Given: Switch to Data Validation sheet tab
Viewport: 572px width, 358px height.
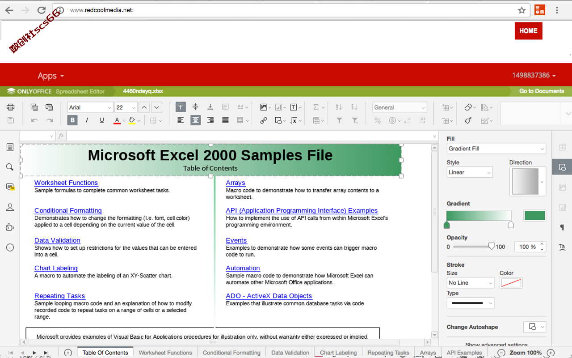Looking at the screenshot, I should (290, 353).
